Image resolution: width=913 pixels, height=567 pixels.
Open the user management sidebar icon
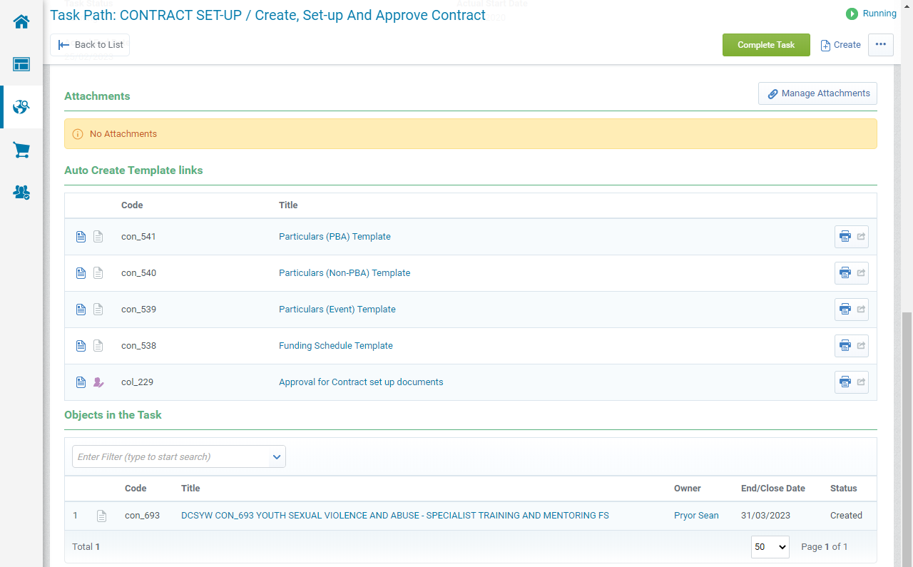pos(21,193)
